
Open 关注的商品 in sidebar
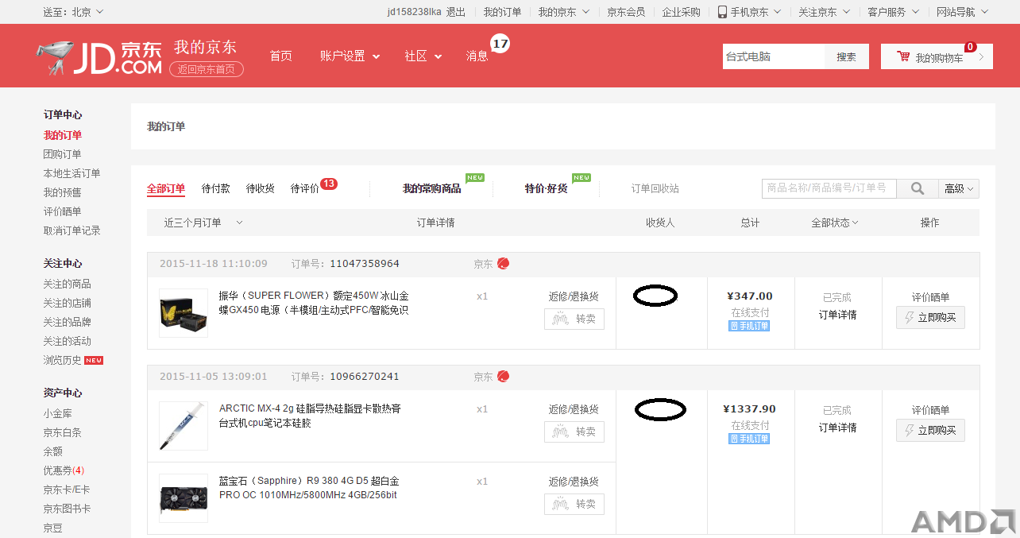(68, 284)
